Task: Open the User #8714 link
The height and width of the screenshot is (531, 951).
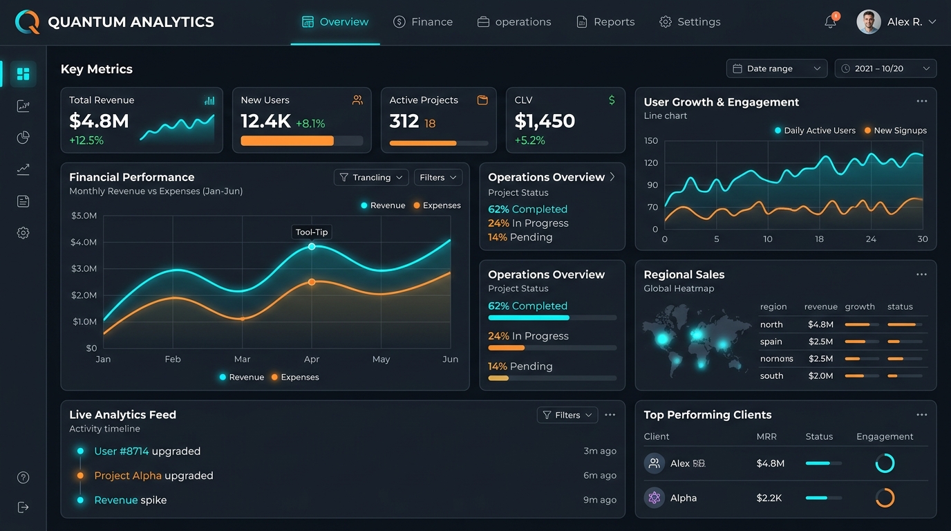Action: click(x=122, y=451)
